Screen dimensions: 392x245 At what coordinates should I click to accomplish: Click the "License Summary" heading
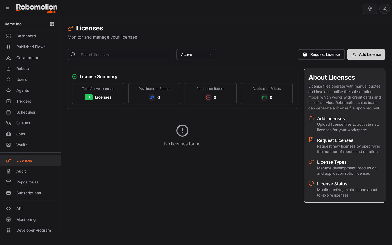(99, 77)
